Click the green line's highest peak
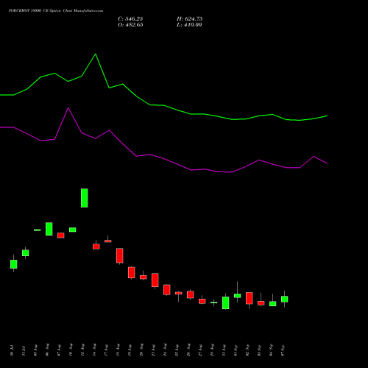This screenshot has width=368, height=368. (96, 54)
